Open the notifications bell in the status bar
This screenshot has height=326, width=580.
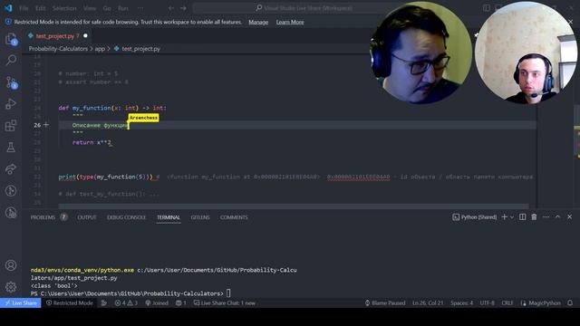pos(570,303)
